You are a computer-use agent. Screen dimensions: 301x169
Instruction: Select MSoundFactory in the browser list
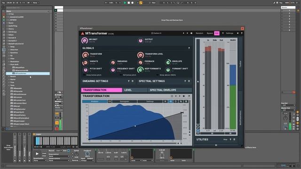pyautogui.click(x=19, y=115)
